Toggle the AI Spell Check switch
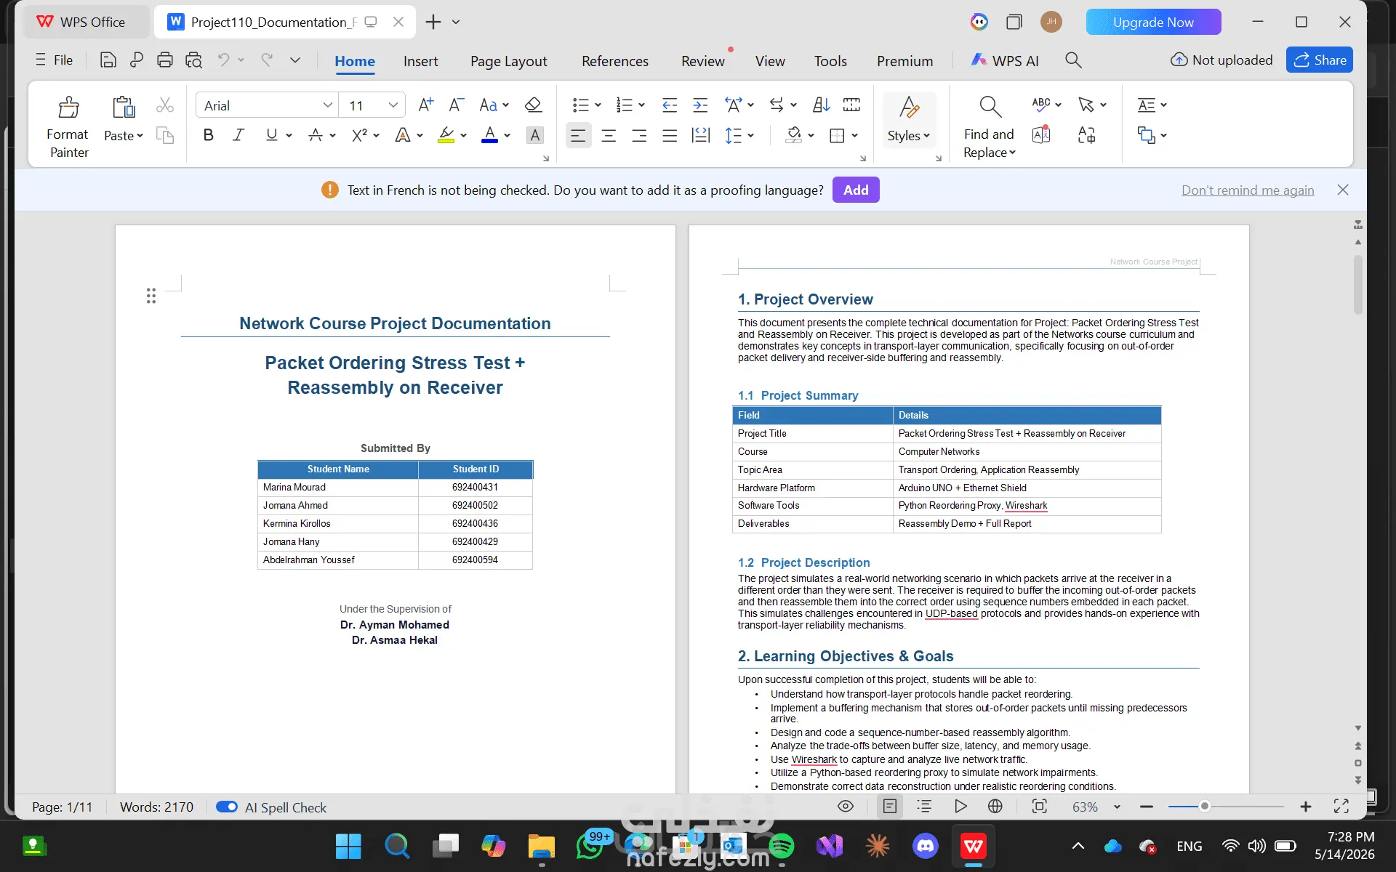 click(x=227, y=807)
